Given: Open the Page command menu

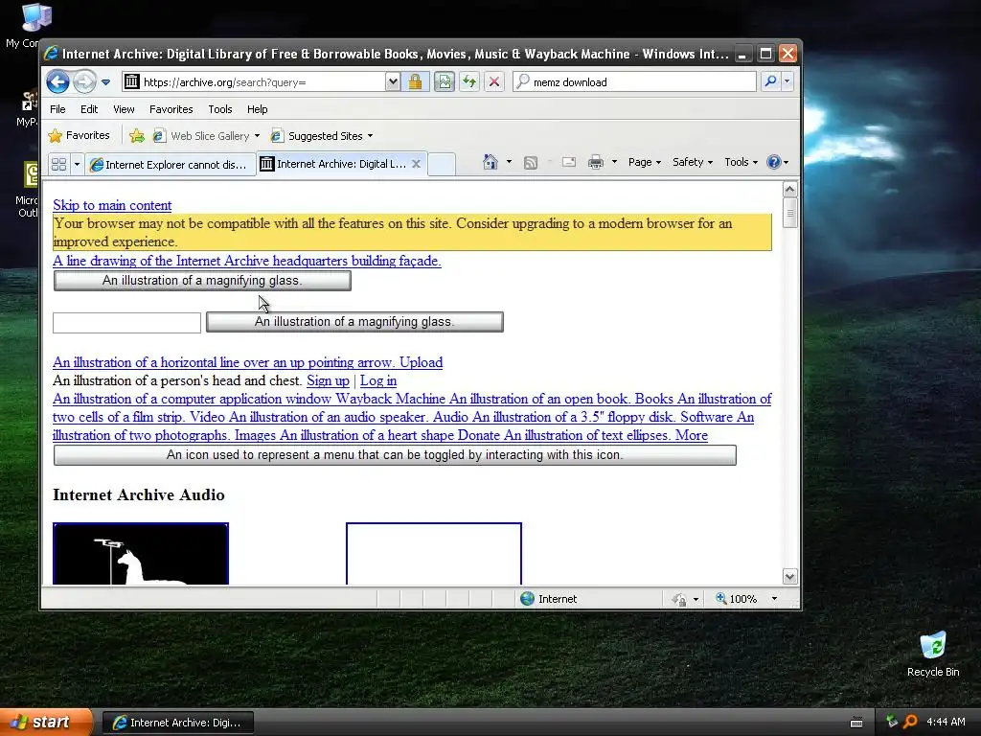Looking at the screenshot, I should pos(645,162).
